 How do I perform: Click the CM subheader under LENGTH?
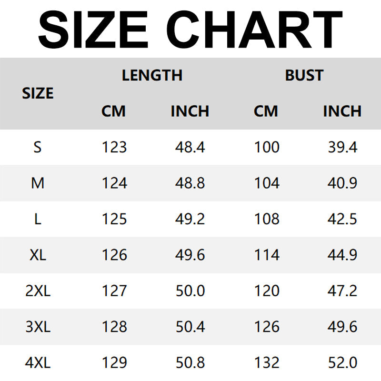tap(114, 111)
